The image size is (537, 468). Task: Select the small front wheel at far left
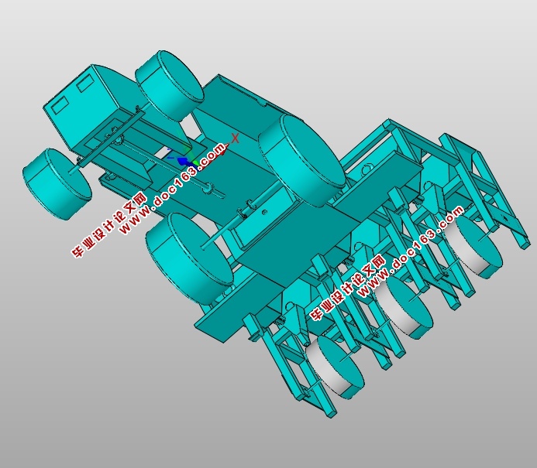click(x=57, y=184)
